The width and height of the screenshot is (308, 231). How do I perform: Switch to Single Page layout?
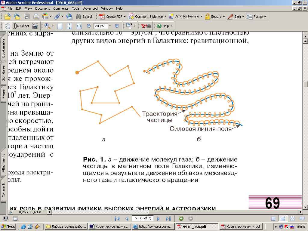[273, 218]
